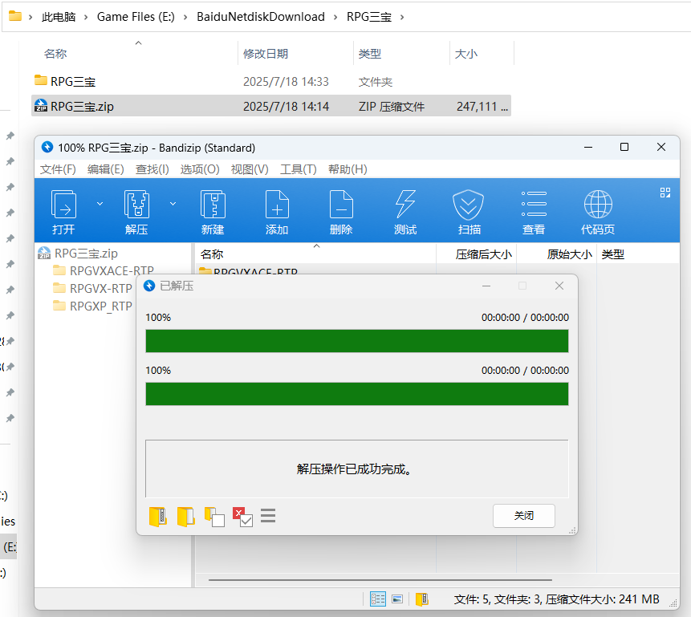Click the folder-with-window icon in the extraction dialog
This screenshot has width=691, height=617.
(214, 517)
